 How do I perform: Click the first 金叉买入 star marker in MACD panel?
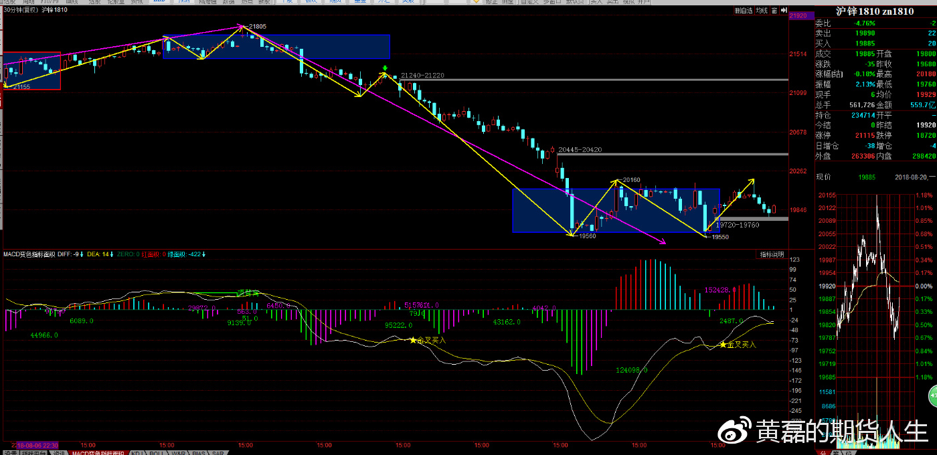pyautogui.click(x=413, y=340)
